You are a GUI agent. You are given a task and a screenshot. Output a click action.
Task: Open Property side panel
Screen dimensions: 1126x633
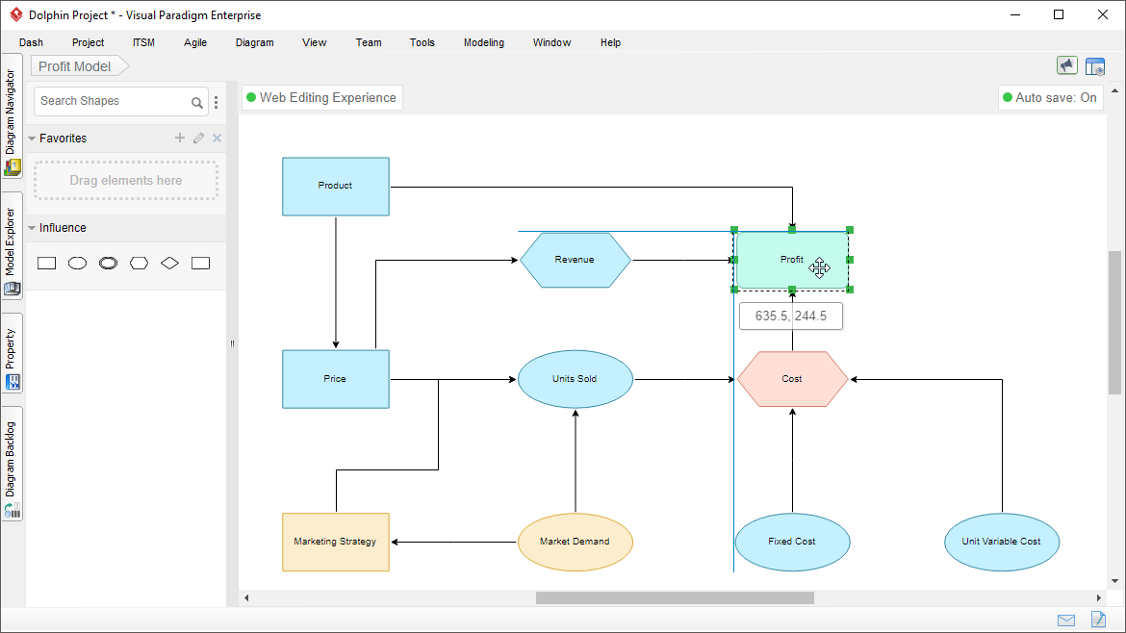pos(12,353)
